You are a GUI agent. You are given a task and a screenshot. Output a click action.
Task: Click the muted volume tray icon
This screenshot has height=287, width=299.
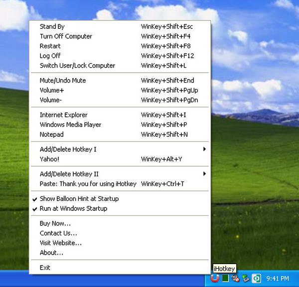235,279
